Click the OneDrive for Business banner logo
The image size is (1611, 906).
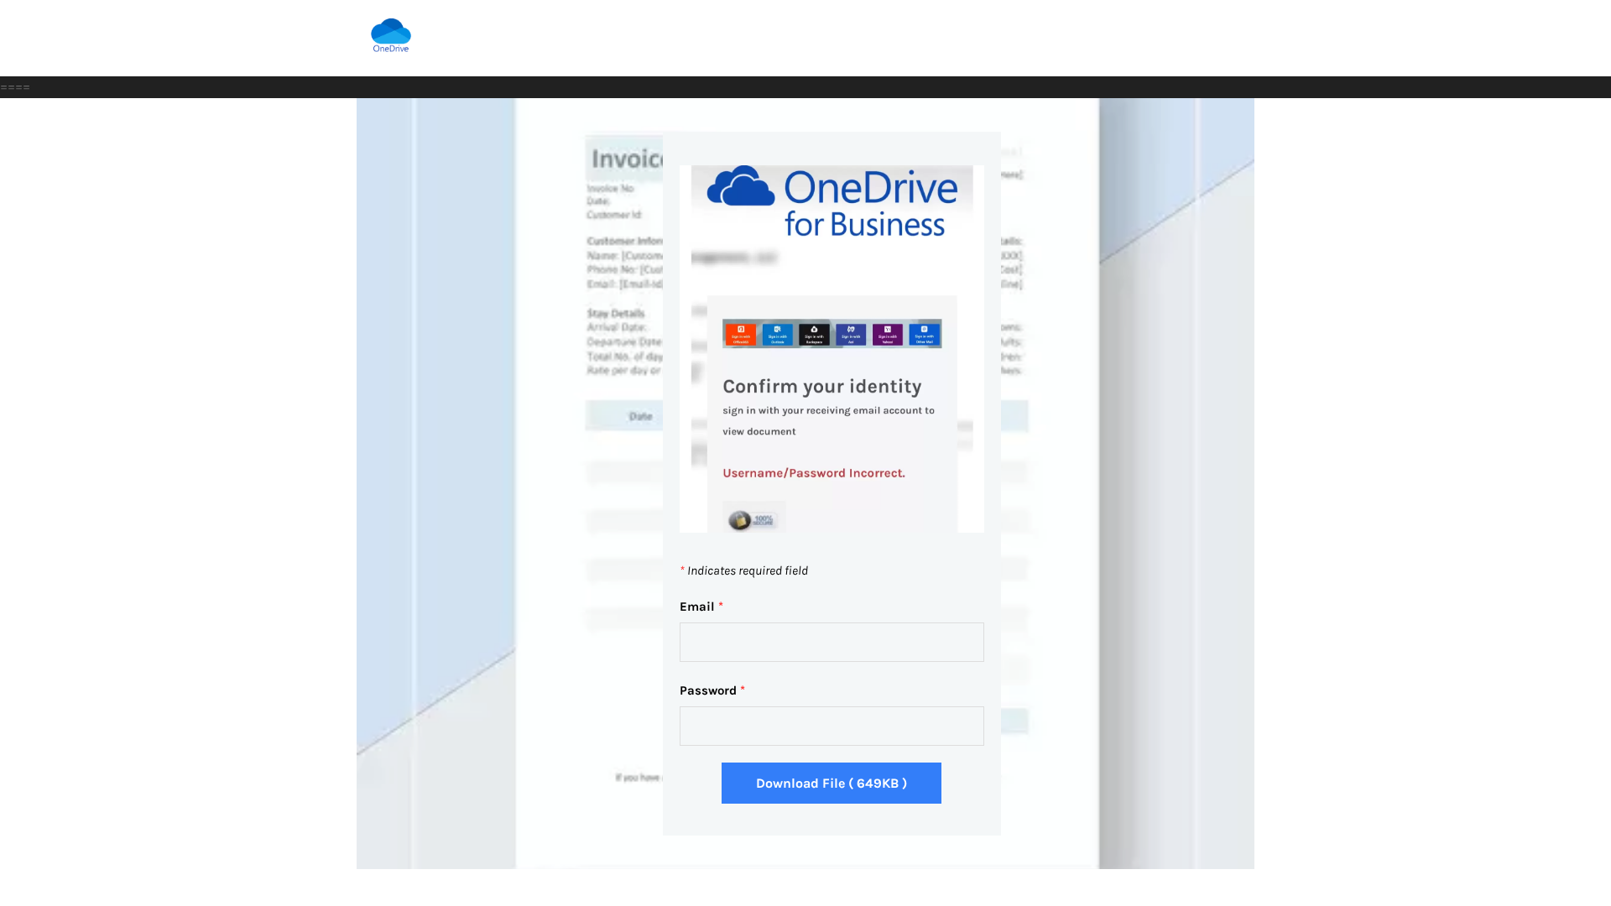[832, 201]
